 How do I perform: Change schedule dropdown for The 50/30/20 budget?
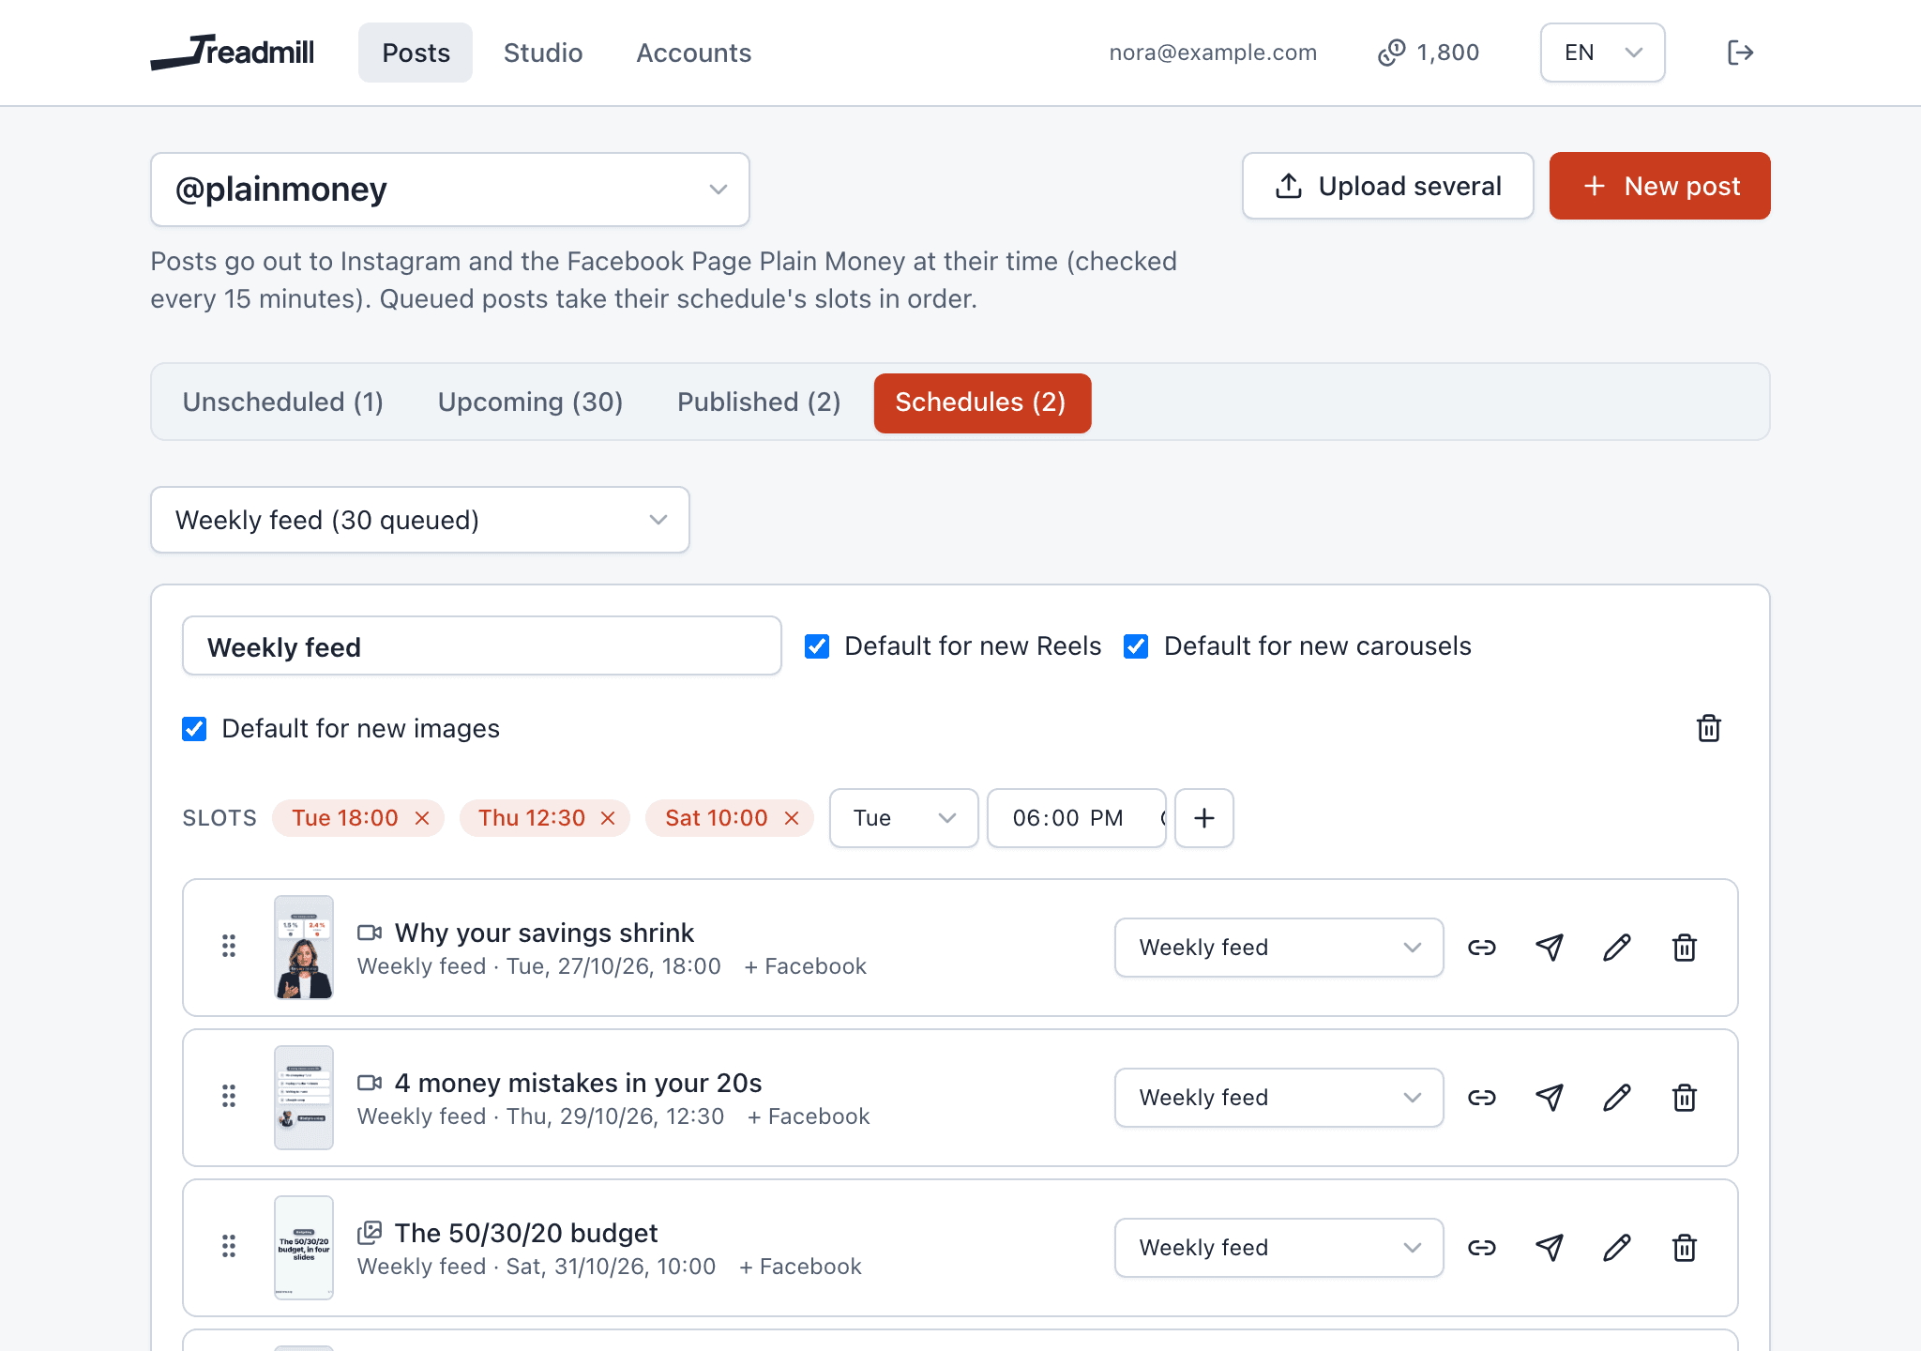coord(1279,1248)
